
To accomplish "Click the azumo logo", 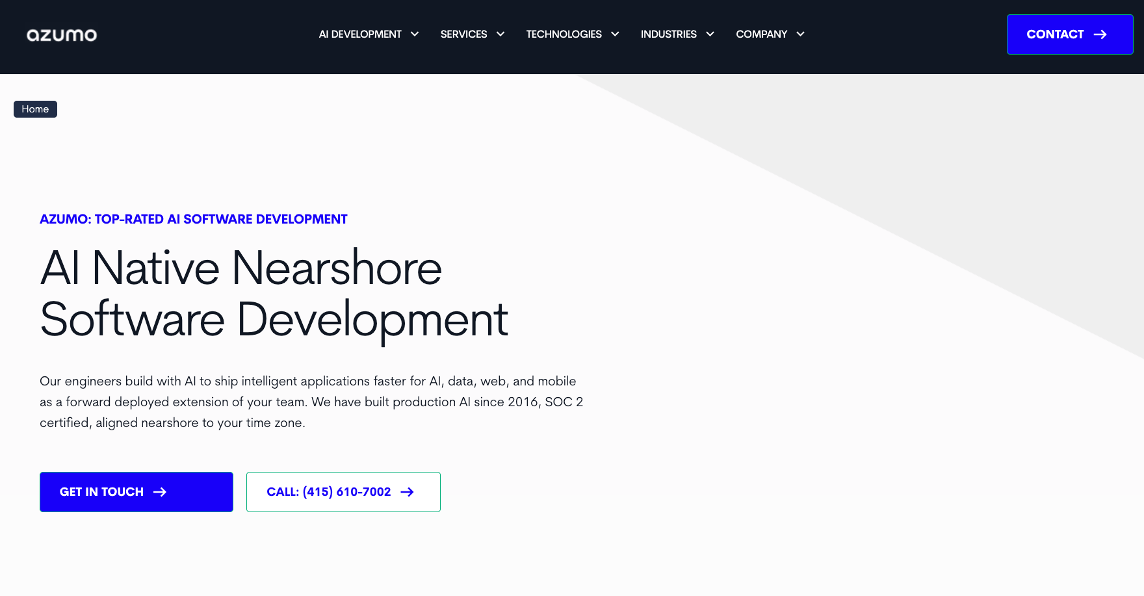I will [62, 35].
